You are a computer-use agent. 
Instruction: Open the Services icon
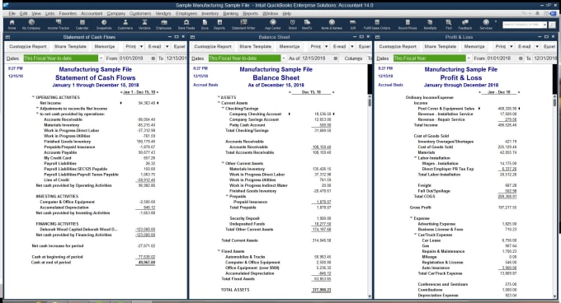(486, 24)
